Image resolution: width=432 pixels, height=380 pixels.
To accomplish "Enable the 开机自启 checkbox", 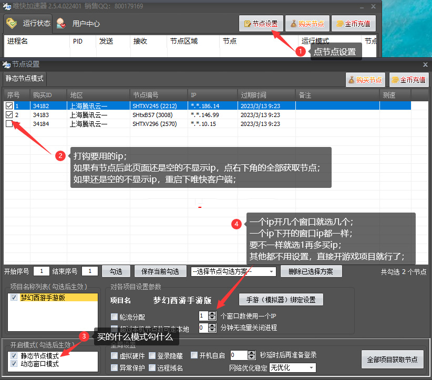I will [194, 355].
